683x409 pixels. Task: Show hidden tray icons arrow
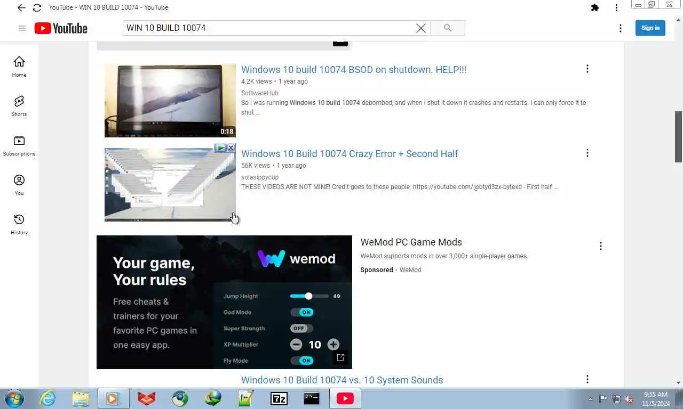[590, 399]
